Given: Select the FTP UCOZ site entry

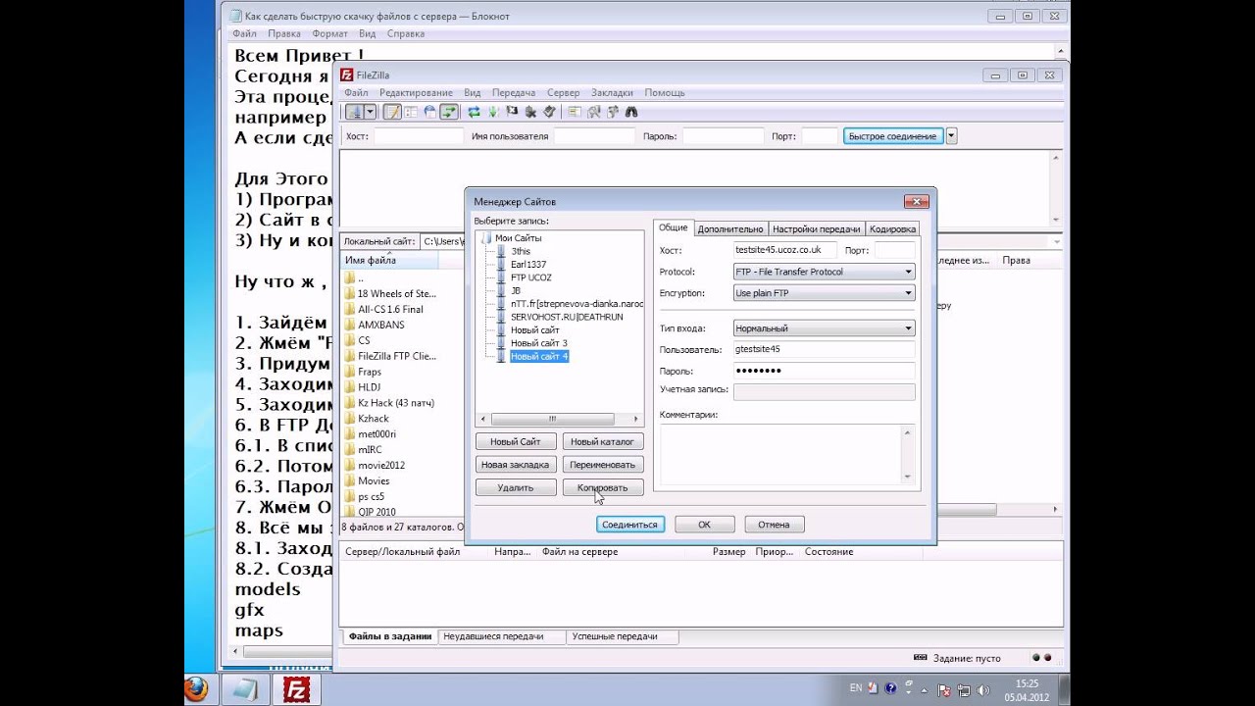Looking at the screenshot, I should (x=530, y=277).
